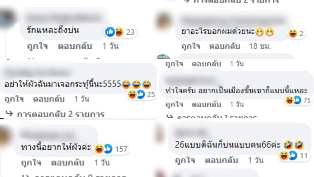Viewport: 314px width, 177px height.
Task: Expand "การตอบกลับ 2 รายการ" replies under 5555 comment
Action: tap(55, 114)
